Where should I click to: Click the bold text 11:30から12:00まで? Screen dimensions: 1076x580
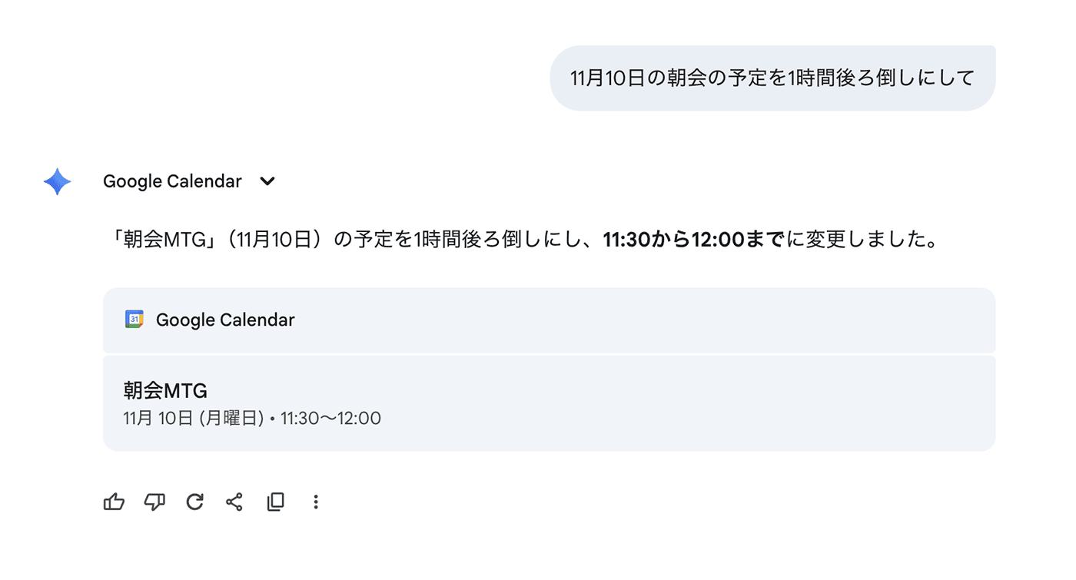click(x=692, y=240)
